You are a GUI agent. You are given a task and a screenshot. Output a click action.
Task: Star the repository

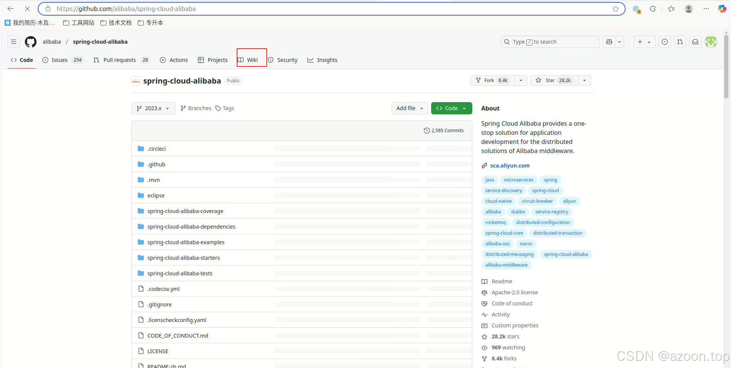tap(554, 81)
